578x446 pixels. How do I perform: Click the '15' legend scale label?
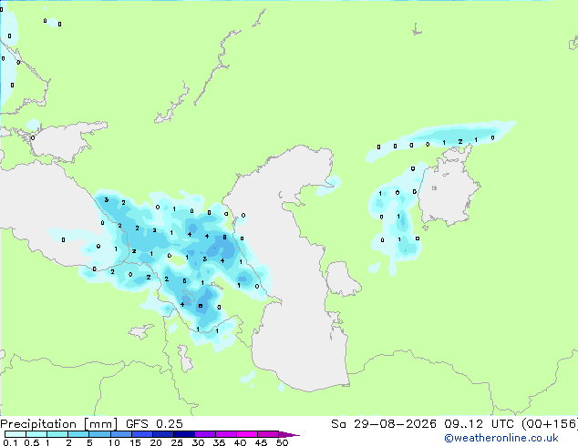[x=135, y=442]
